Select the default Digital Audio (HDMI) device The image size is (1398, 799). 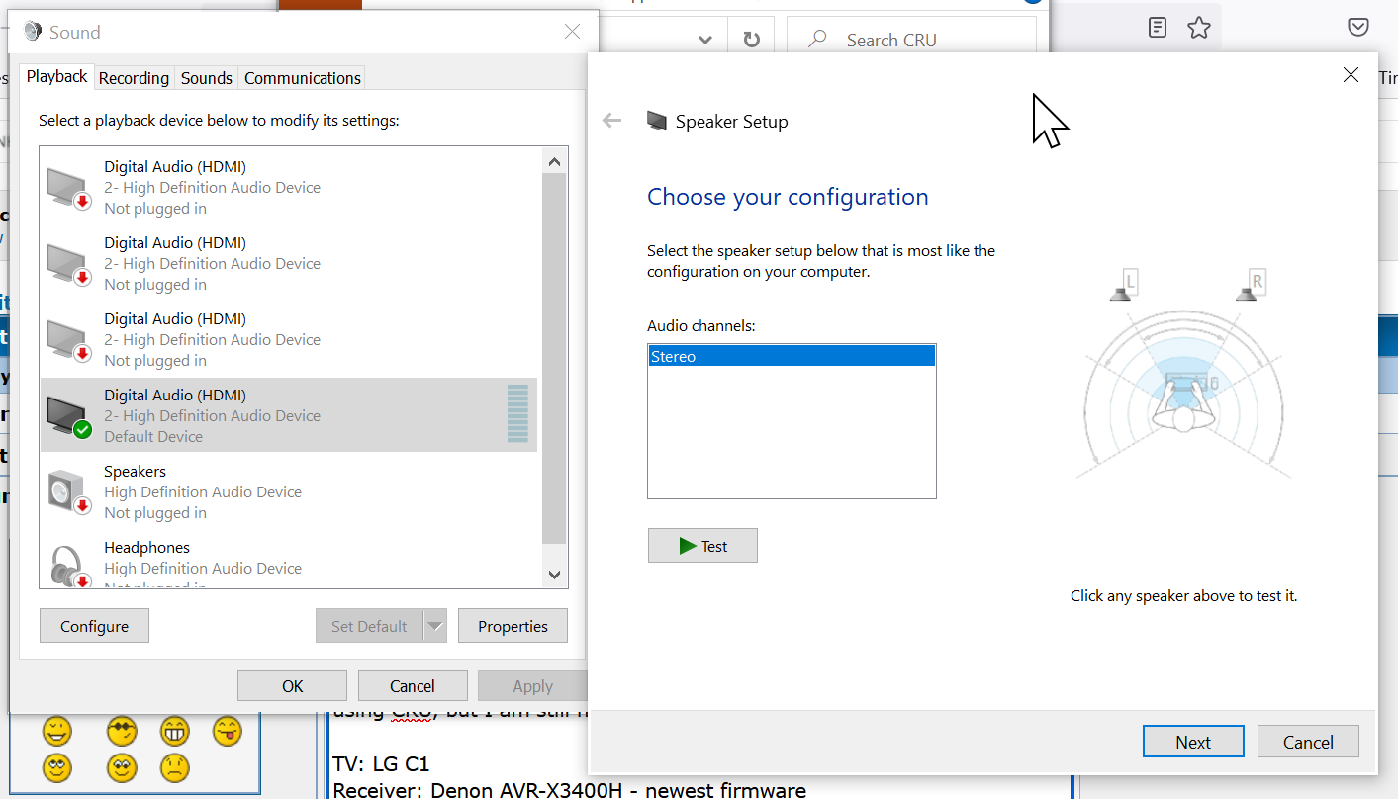tap(287, 415)
